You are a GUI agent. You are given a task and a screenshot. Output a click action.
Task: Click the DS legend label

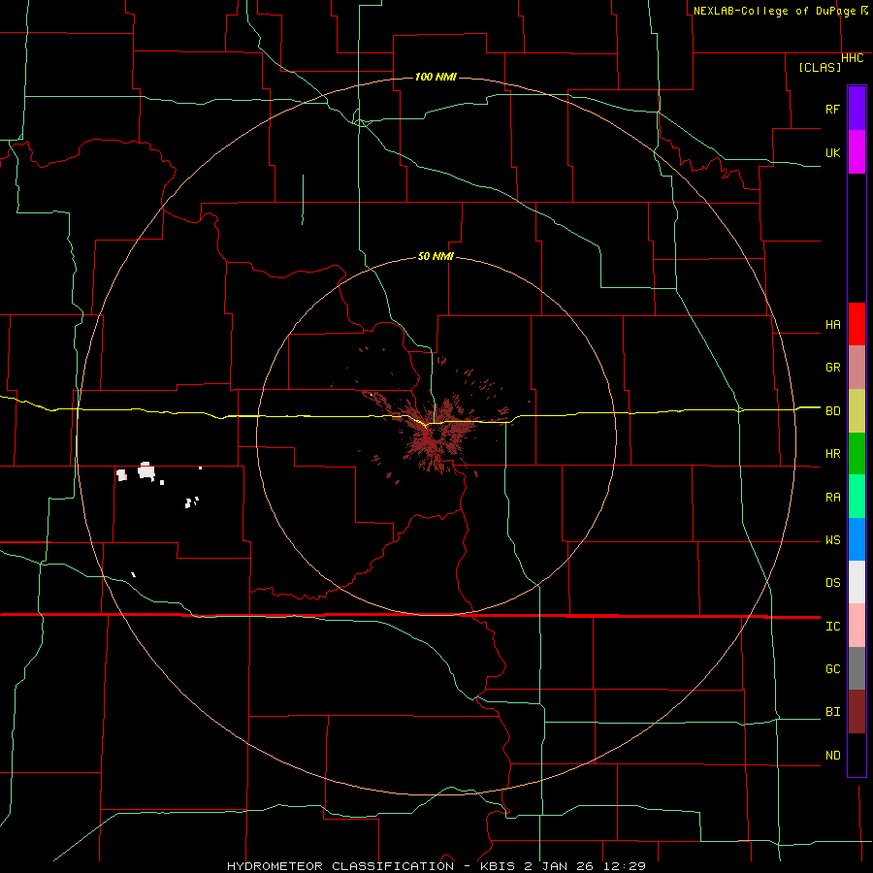[x=832, y=583]
